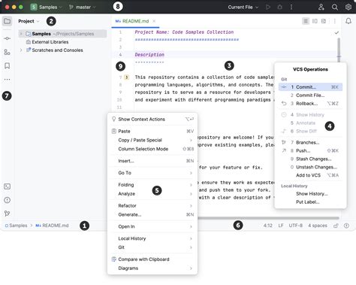Viewport: 356px width, 285px height.
Task: Open the Code With Me user icon
Action: (321, 7)
